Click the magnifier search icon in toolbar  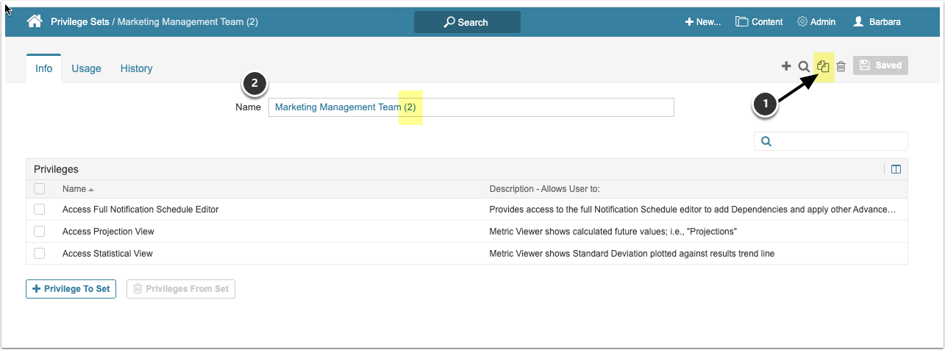[x=804, y=66]
